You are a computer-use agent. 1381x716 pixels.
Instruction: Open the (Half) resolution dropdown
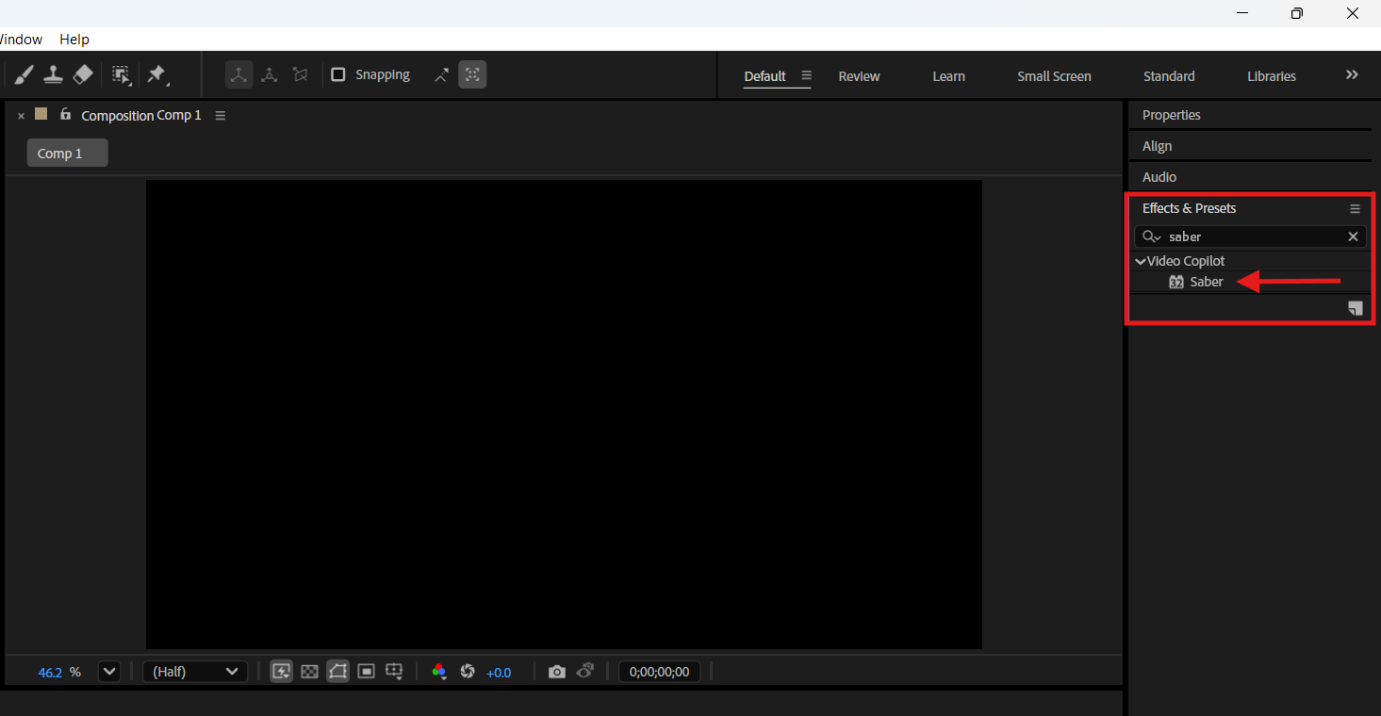click(195, 672)
